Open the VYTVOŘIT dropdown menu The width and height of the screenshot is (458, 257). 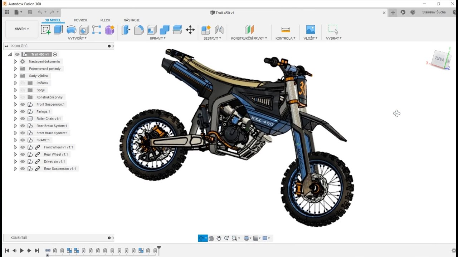click(x=77, y=38)
